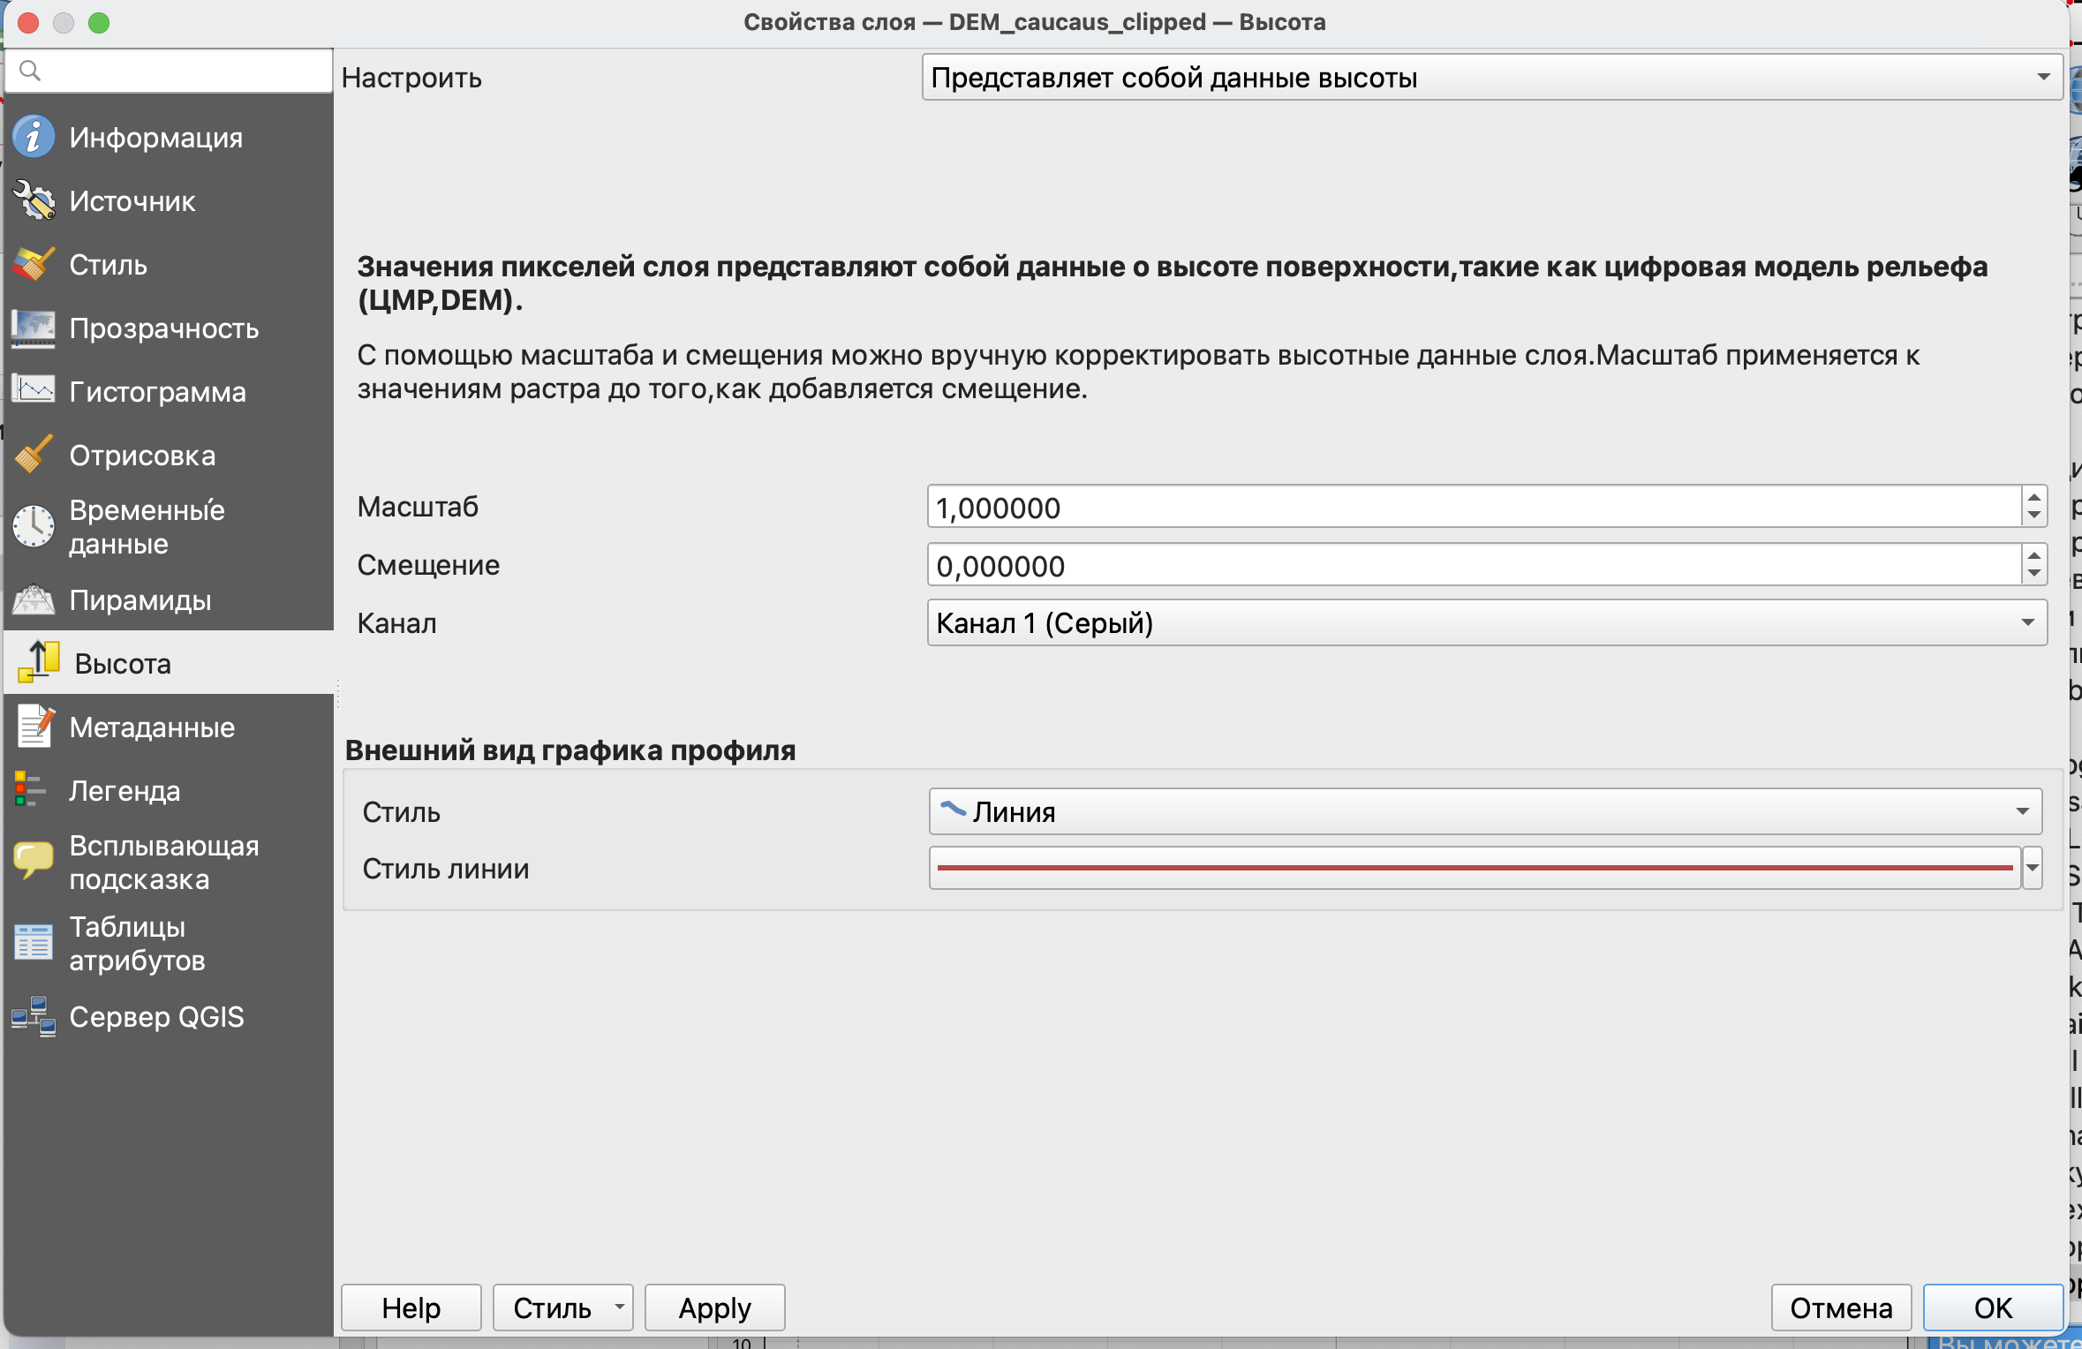Click the Information sidebar icon
Image resolution: width=2082 pixels, height=1349 pixels.
coord(34,138)
